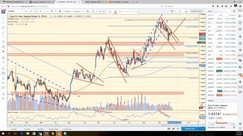Open the watchlist list menu icon

(x=234, y=11)
